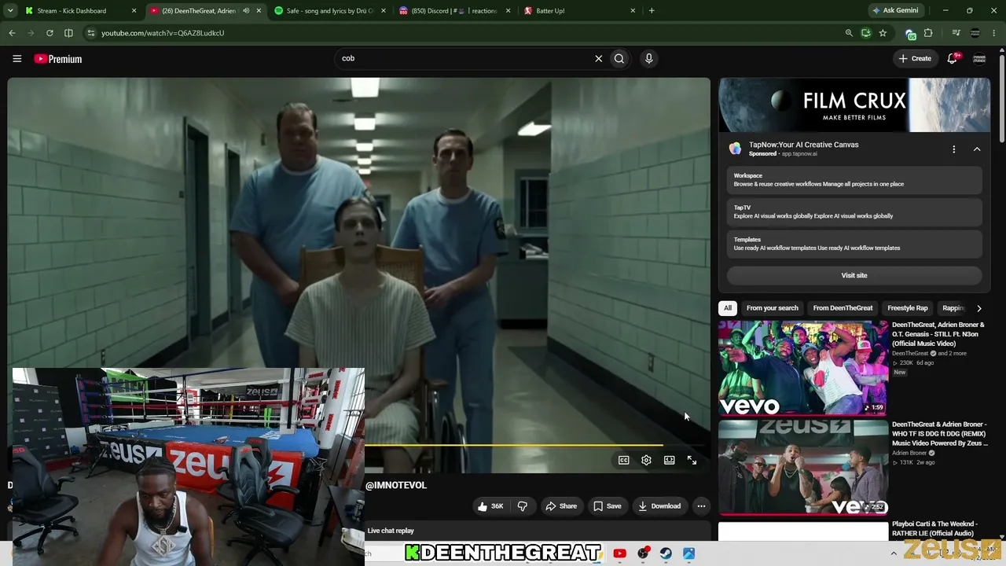Open the Extensions puzzle icon

click(x=928, y=33)
